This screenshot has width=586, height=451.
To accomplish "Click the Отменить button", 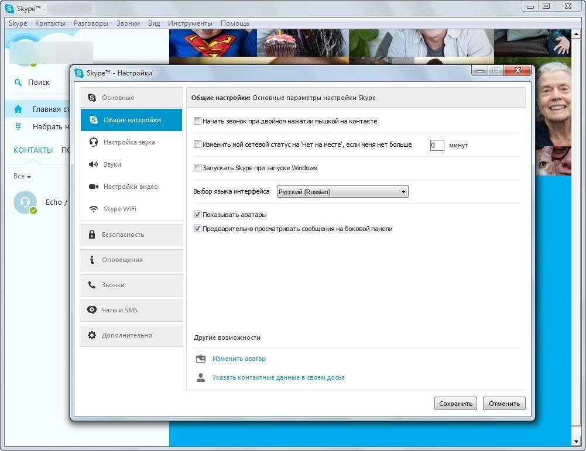I will (504, 404).
